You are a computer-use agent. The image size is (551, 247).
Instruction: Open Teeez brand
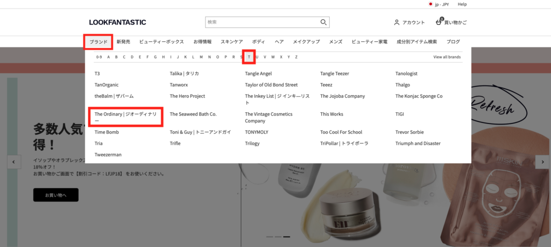pyautogui.click(x=326, y=85)
